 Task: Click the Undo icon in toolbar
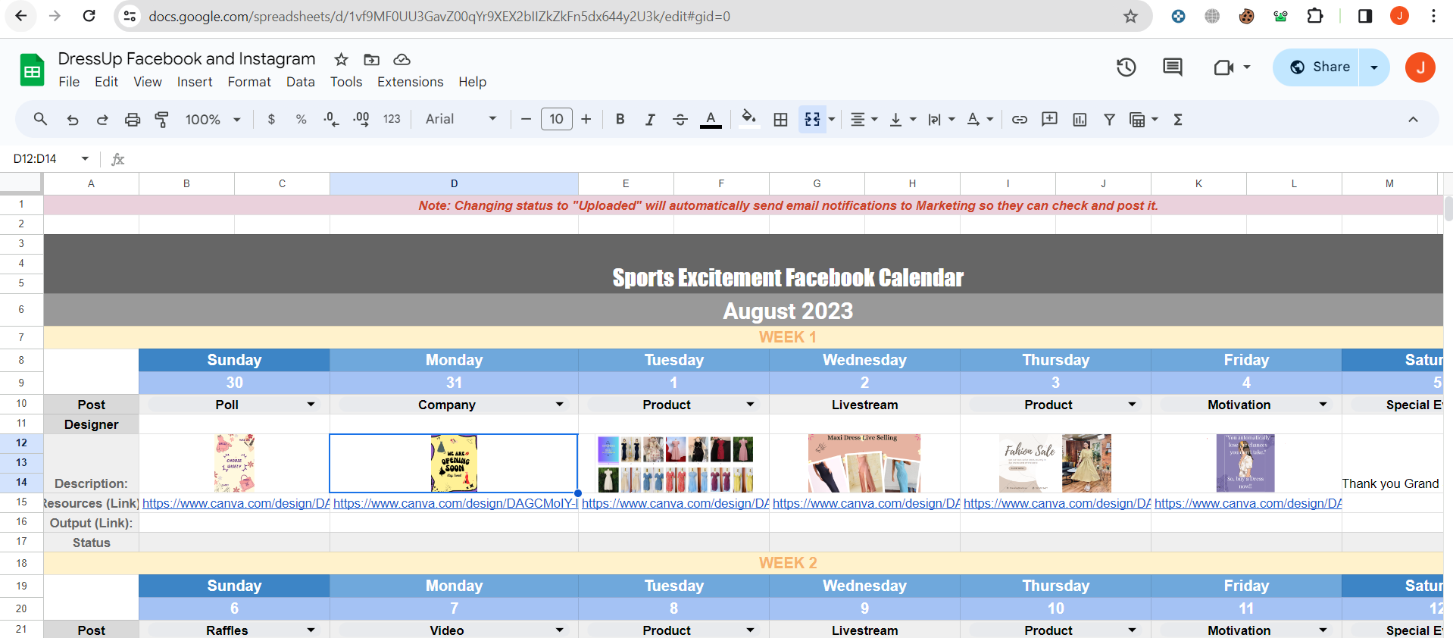[x=73, y=120]
